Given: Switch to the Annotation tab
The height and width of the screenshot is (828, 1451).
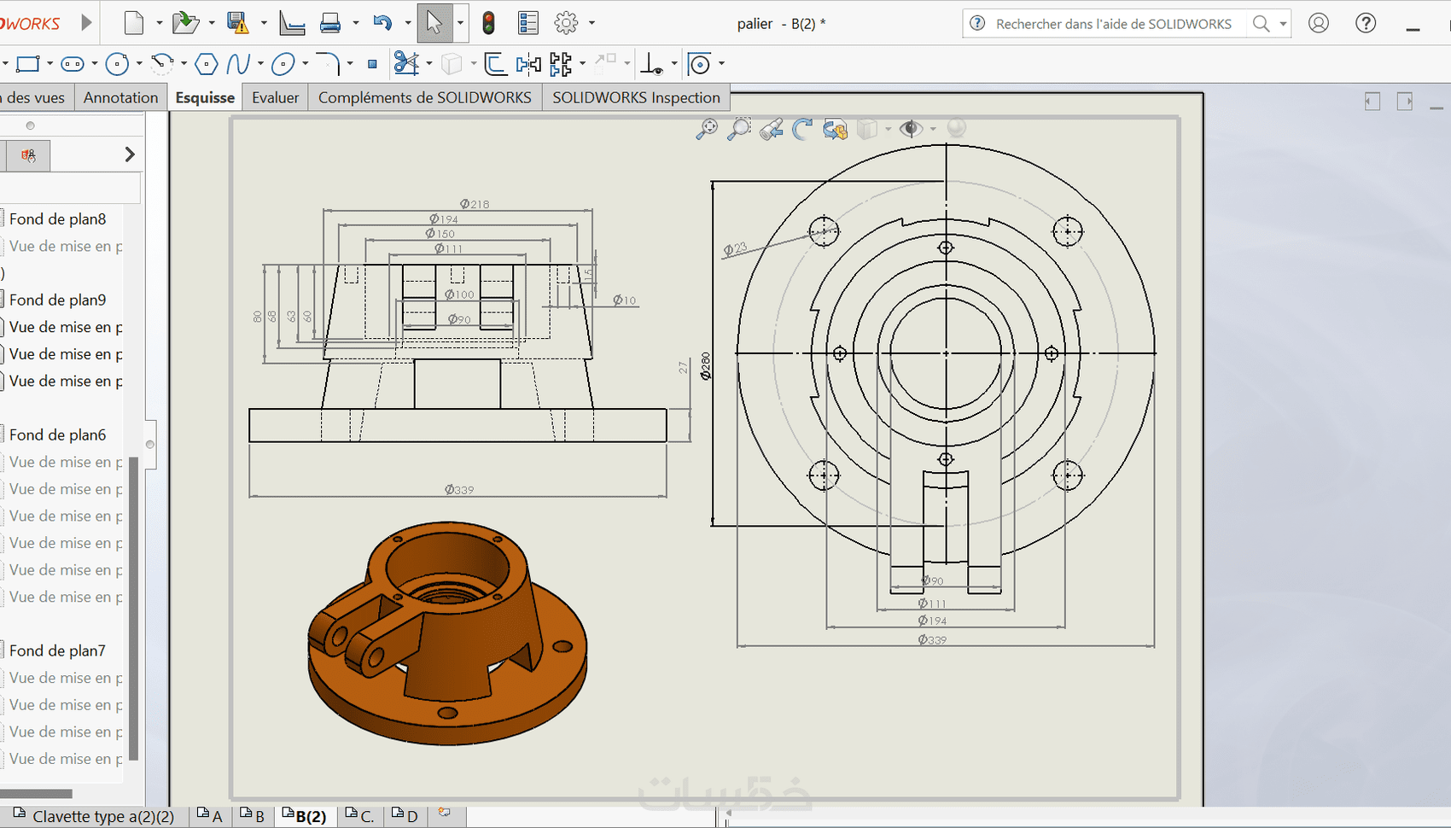Looking at the screenshot, I should tap(120, 97).
